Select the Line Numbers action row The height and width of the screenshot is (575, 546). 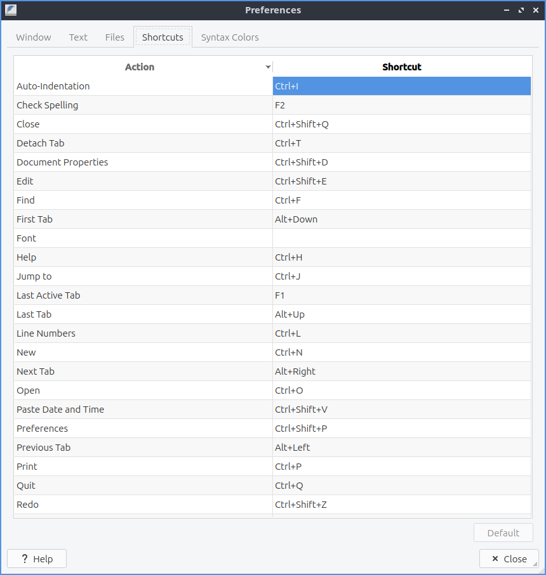pyautogui.click(x=143, y=333)
